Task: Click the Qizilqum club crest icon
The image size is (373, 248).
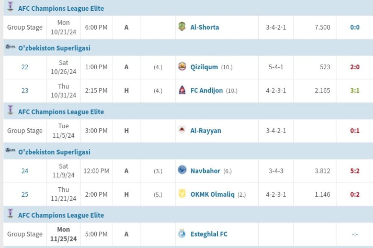Action: click(182, 66)
